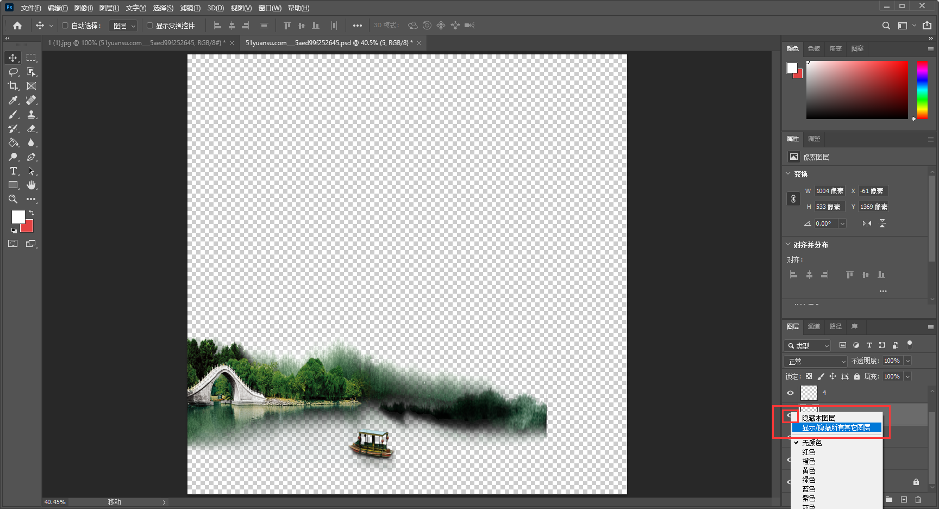Select the Hand tool
Image resolution: width=939 pixels, height=509 pixels.
32,185
